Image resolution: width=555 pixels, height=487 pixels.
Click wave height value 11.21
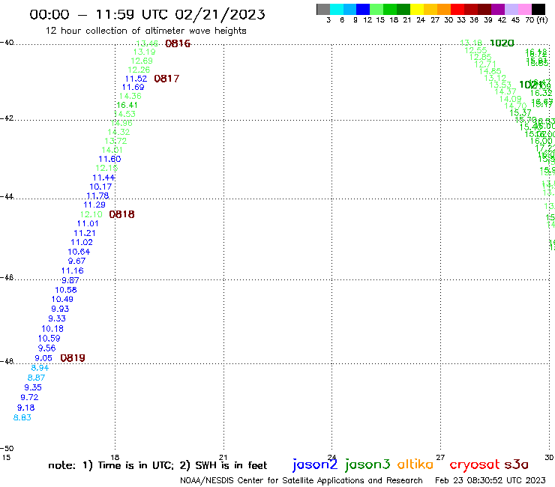pos(85,234)
